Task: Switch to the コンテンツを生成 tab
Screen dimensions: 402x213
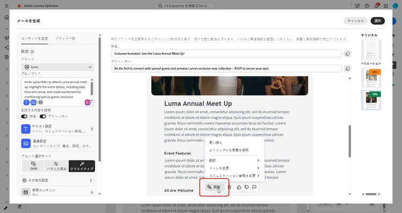Action: (34, 39)
